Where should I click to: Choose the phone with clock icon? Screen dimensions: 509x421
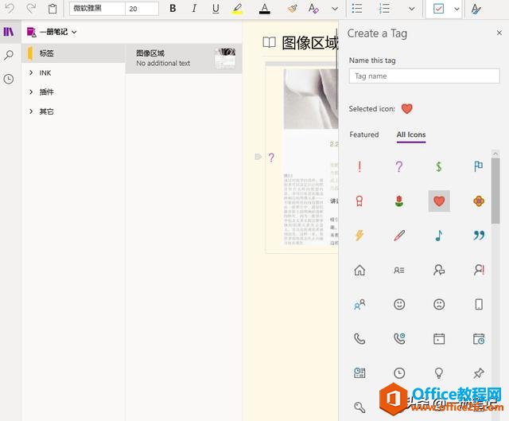(399, 339)
